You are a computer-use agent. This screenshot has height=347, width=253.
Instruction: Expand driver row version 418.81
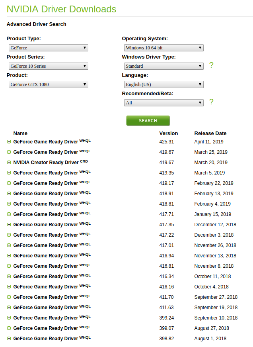click(9, 204)
